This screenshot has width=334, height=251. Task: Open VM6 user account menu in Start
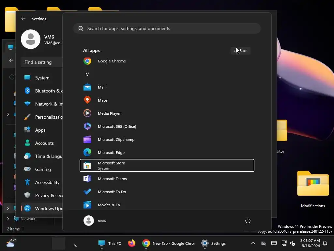click(95, 221)
